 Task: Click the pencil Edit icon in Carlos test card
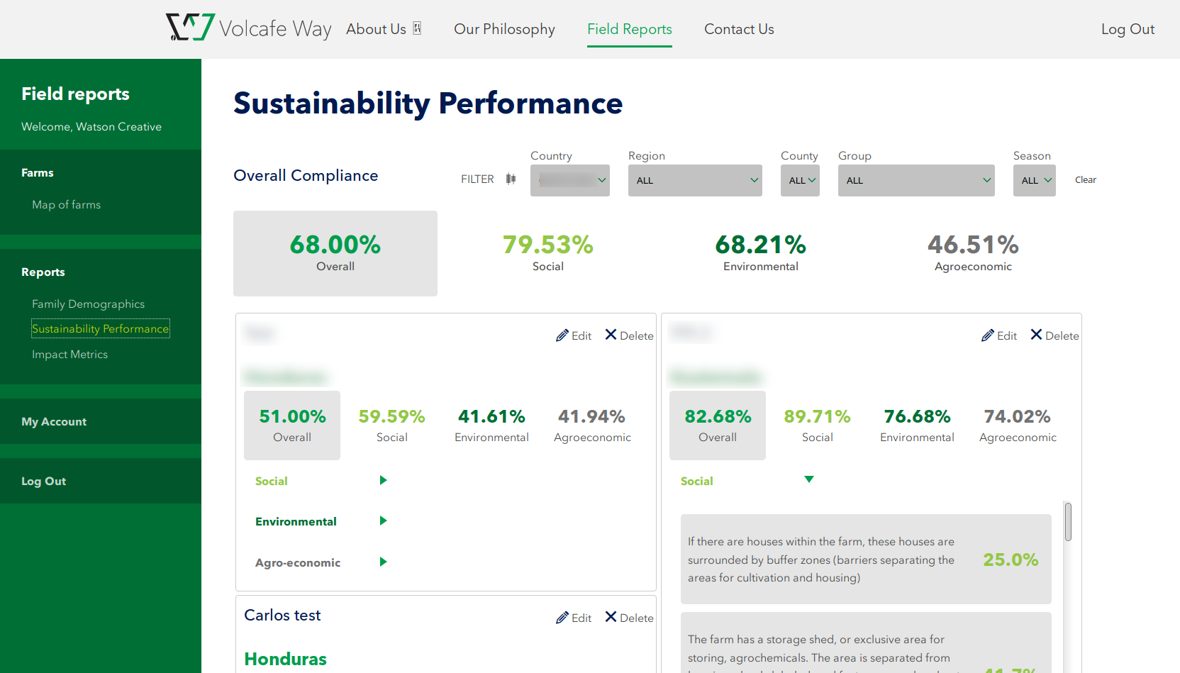pos(562,618)
